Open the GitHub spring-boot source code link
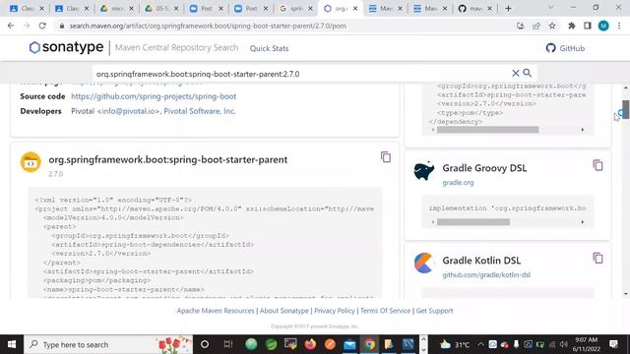630x354 pixels. click(154, 96)
